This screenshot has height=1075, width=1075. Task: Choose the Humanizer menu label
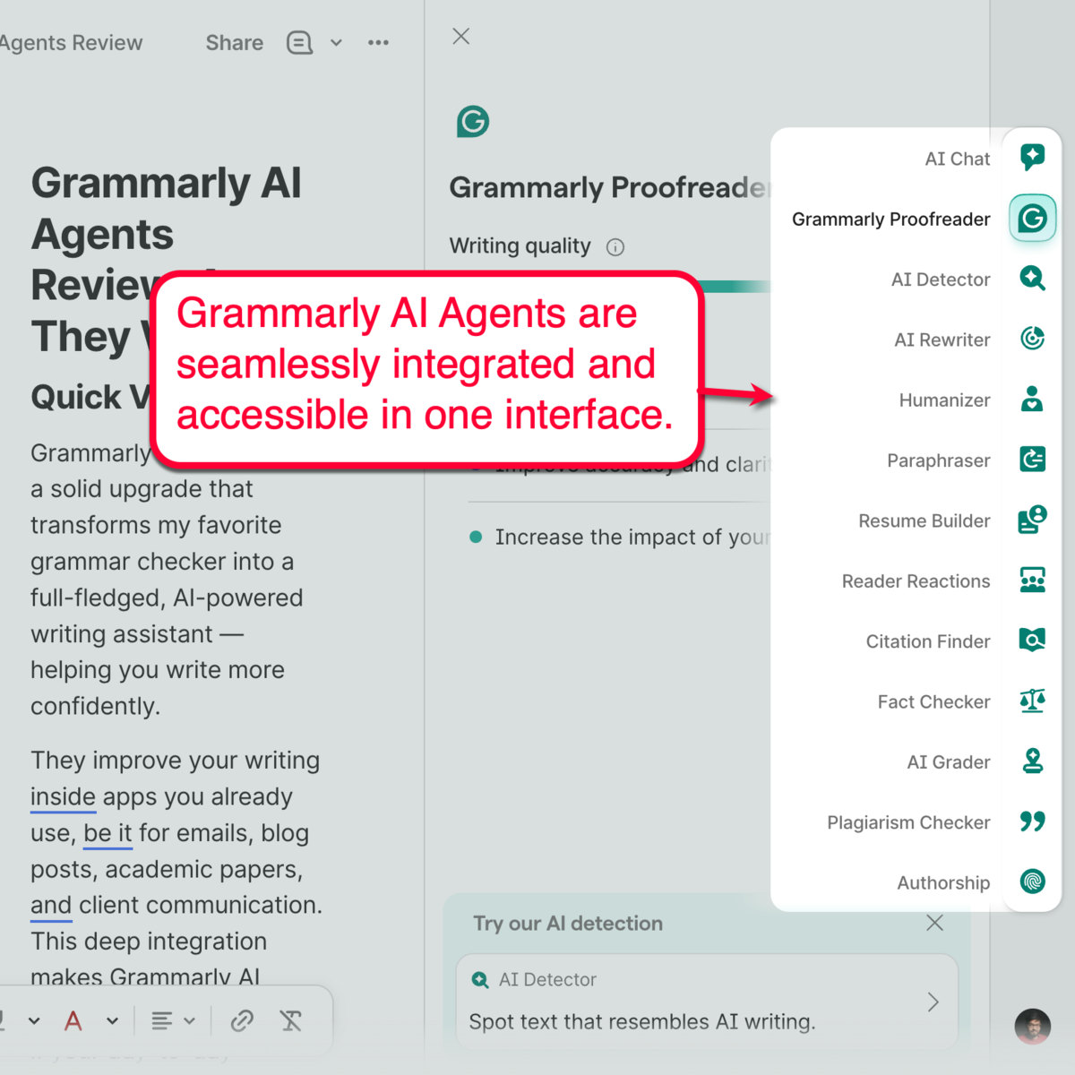tap(944, 400)
